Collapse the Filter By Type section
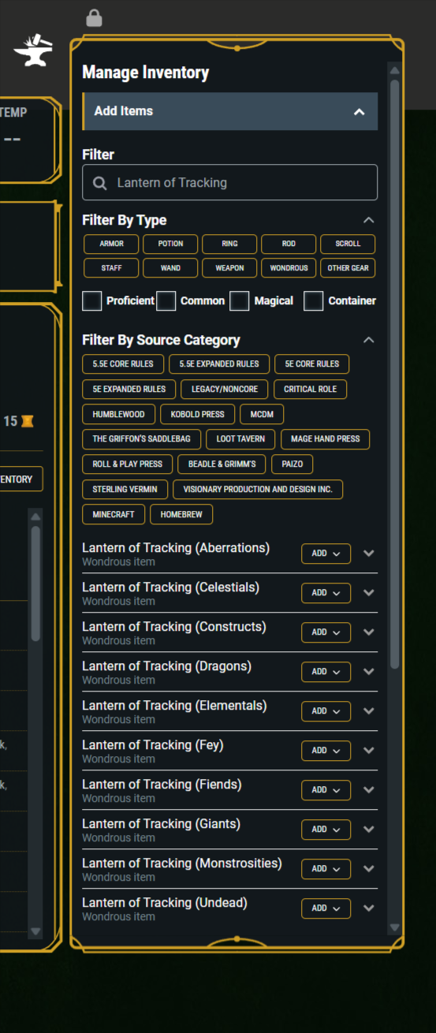436x1033 pixels. [368, 220]
